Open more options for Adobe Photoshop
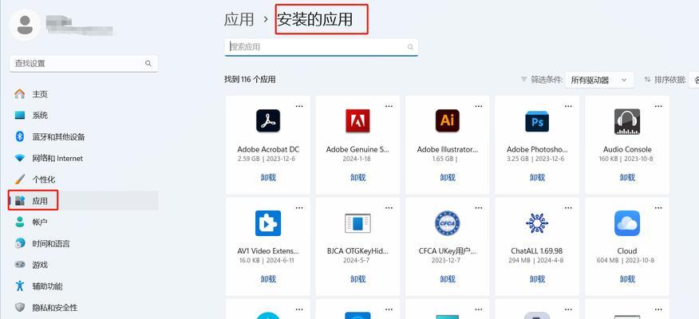The image size is (699, 319). (x=568, y=106)
